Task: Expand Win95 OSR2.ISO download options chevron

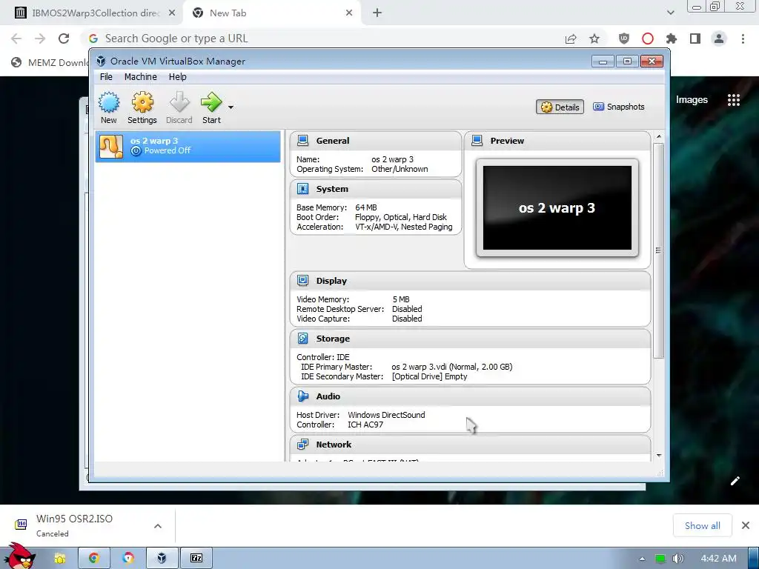Action: [158, 526]
